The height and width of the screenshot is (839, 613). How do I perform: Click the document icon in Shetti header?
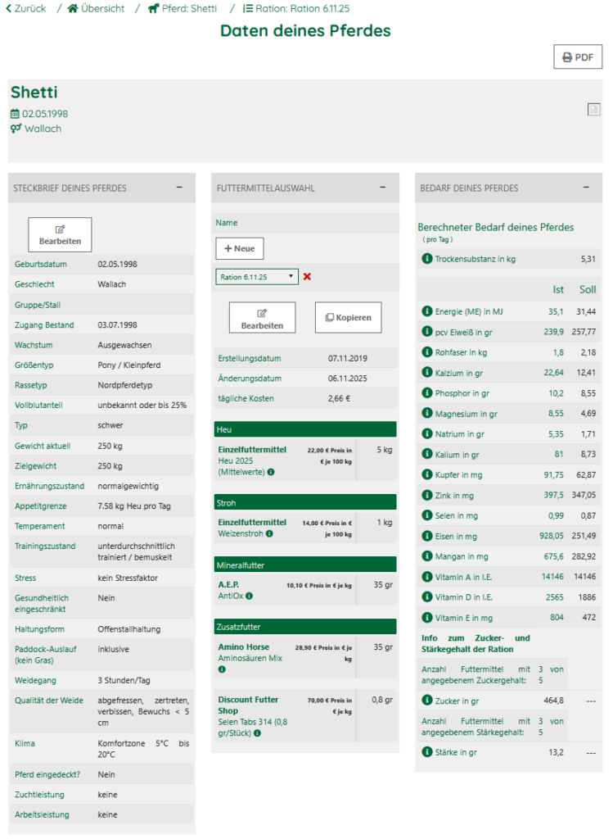(x=593, y=110)
